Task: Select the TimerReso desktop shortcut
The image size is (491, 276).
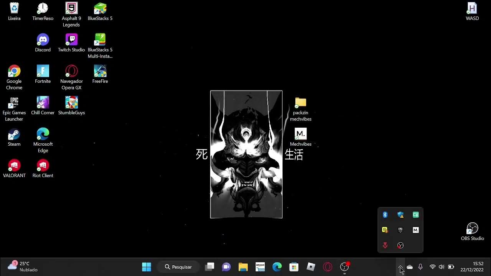Action: (x=43, y=11)
